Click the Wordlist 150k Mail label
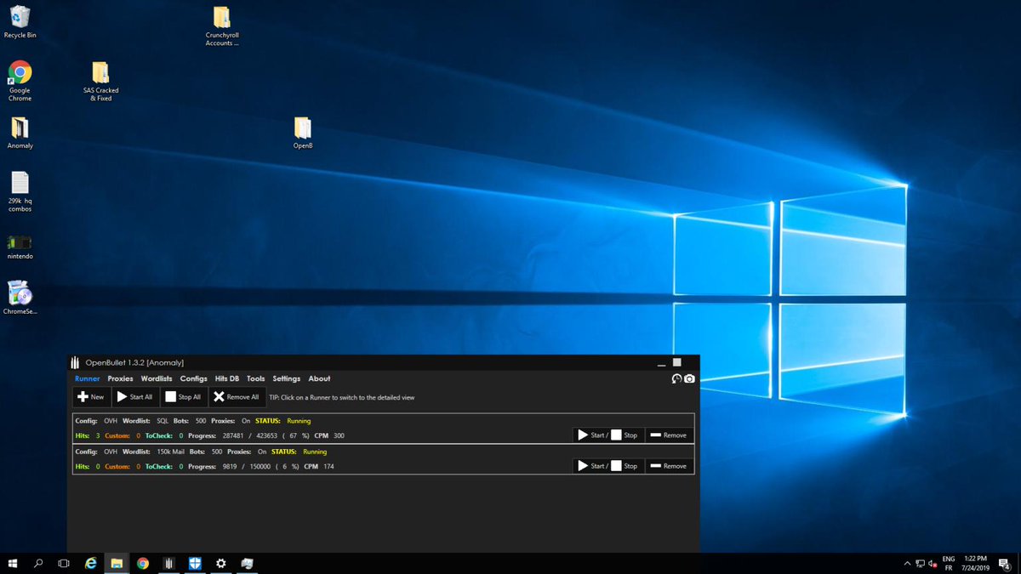The width and height of the screenshot is (1021, 574). 153,452
